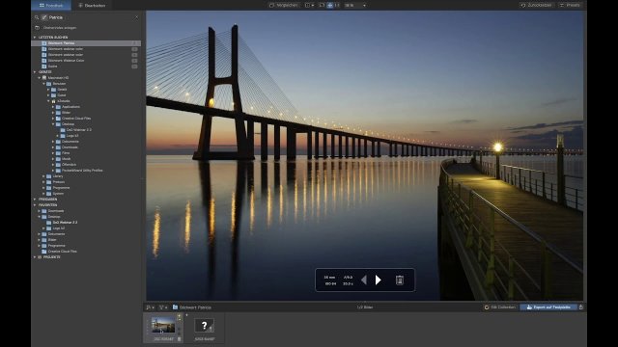Open the Presets button at top right

570,5
